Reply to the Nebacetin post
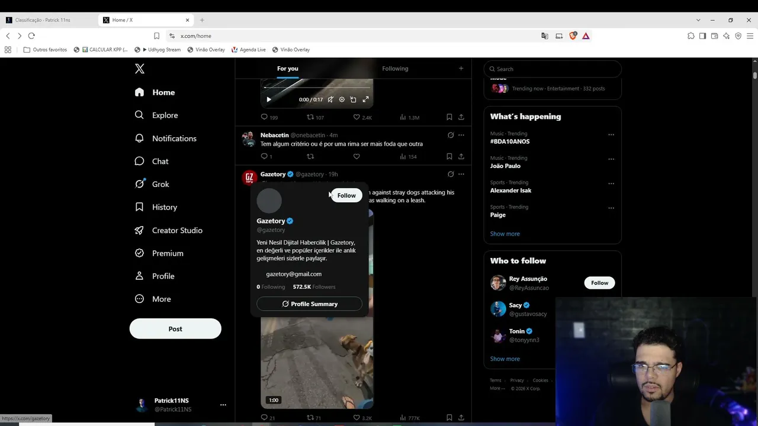Image resolution: width=758 pixels, height=426 pixels. click(265, 156)
